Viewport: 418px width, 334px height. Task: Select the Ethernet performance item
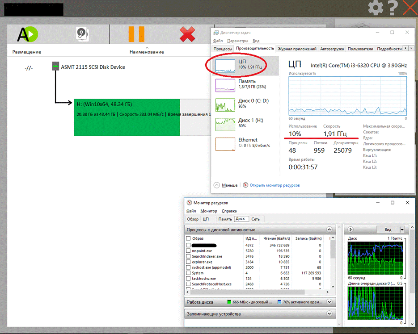click(x=225, y=143)
